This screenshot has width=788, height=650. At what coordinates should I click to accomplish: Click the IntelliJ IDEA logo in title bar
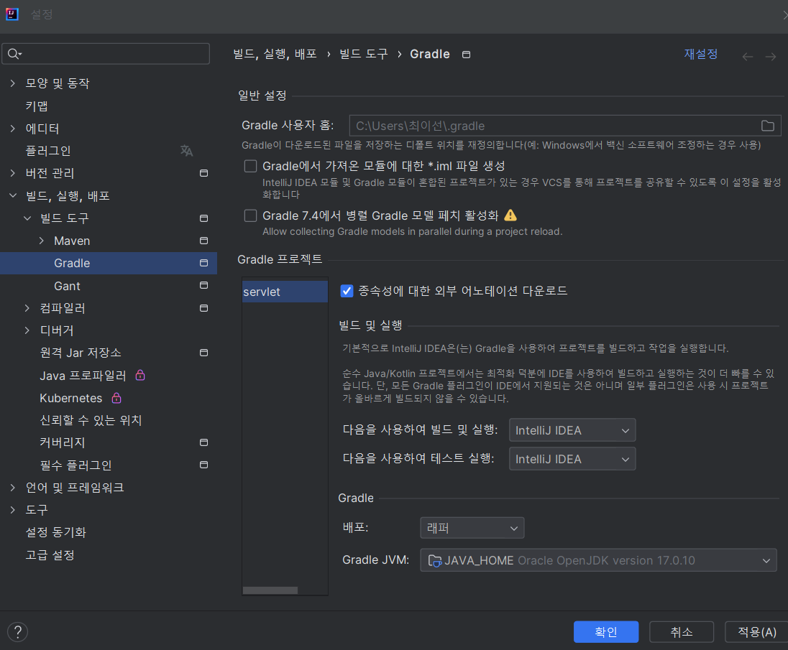point(12,14)
